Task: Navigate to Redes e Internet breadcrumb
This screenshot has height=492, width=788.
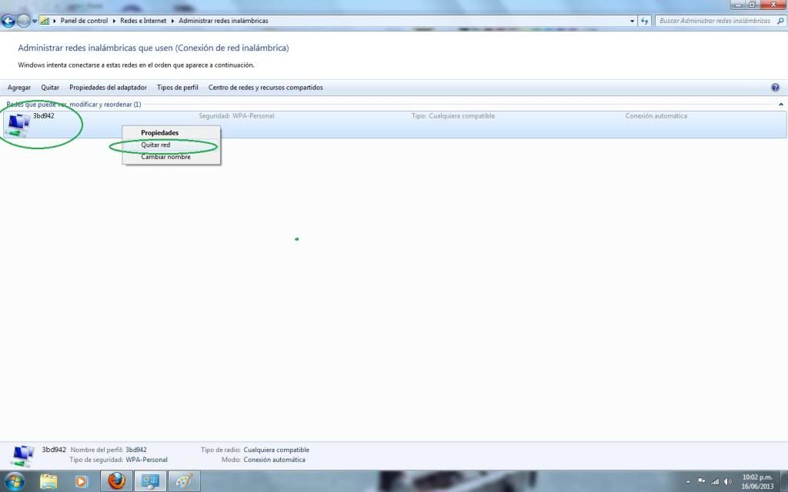Action: pos(143,21)
